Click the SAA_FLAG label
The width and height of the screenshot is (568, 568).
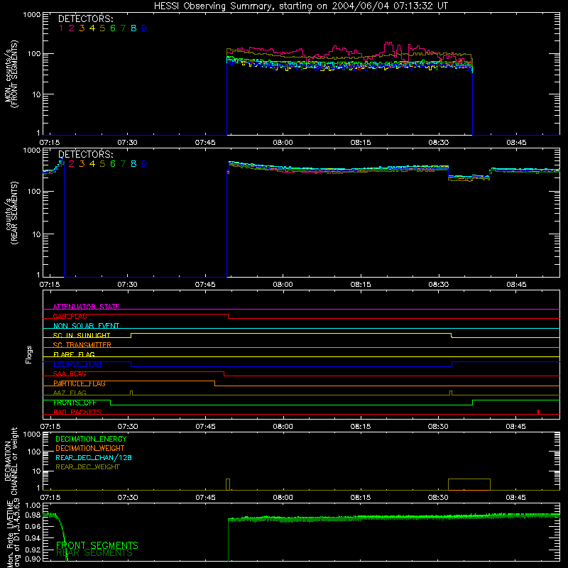click(x=70, y=374)
